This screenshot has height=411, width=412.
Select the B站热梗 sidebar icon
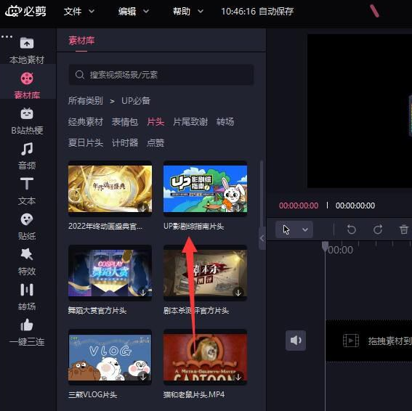27,114
